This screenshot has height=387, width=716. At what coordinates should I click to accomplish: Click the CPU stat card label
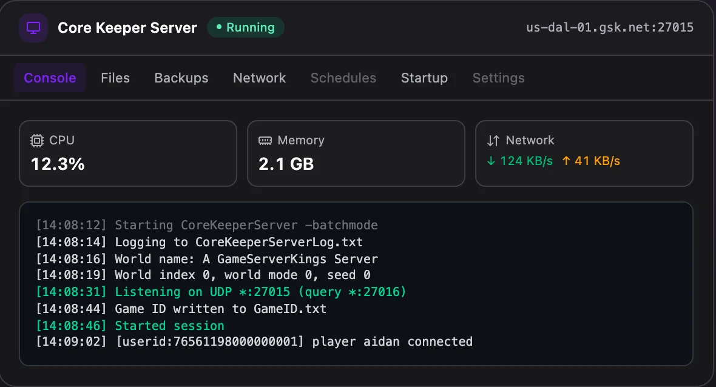coord(62,141)
